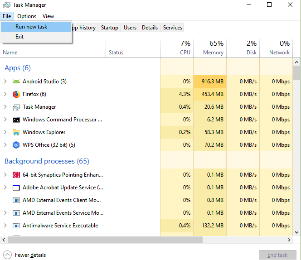Select Exit in the File menu
This screenshot has width=301, height=260.
(x=19, y=37)
